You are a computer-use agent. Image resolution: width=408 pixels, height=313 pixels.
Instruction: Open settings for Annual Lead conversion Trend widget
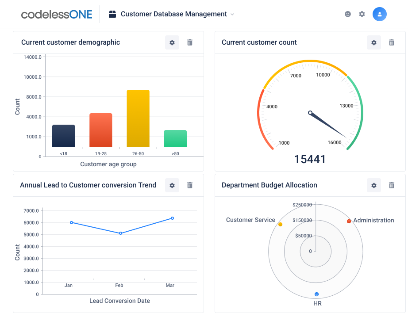click(172, 185)
